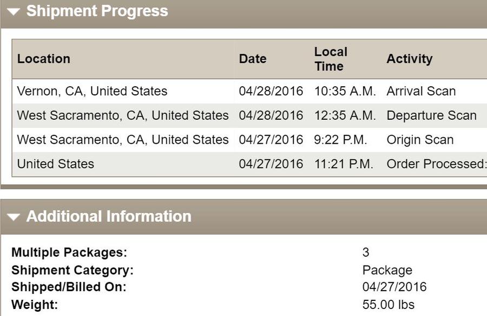Screen dimensions: 487x316
Task: Click the Multiple Packages label
Action: [69, 253]
